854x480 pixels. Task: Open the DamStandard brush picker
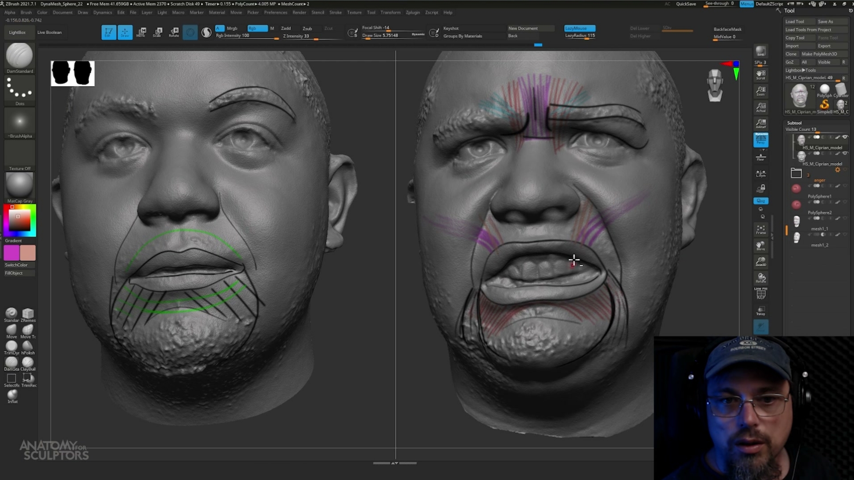coord(20,58)
